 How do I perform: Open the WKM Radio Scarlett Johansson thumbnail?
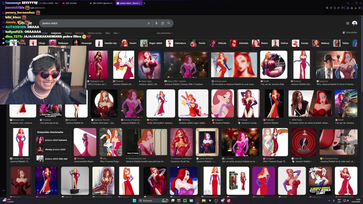pyautogui.click(x=310, y=103)
